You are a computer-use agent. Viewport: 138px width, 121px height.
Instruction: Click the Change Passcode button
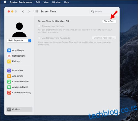(104, 38)
